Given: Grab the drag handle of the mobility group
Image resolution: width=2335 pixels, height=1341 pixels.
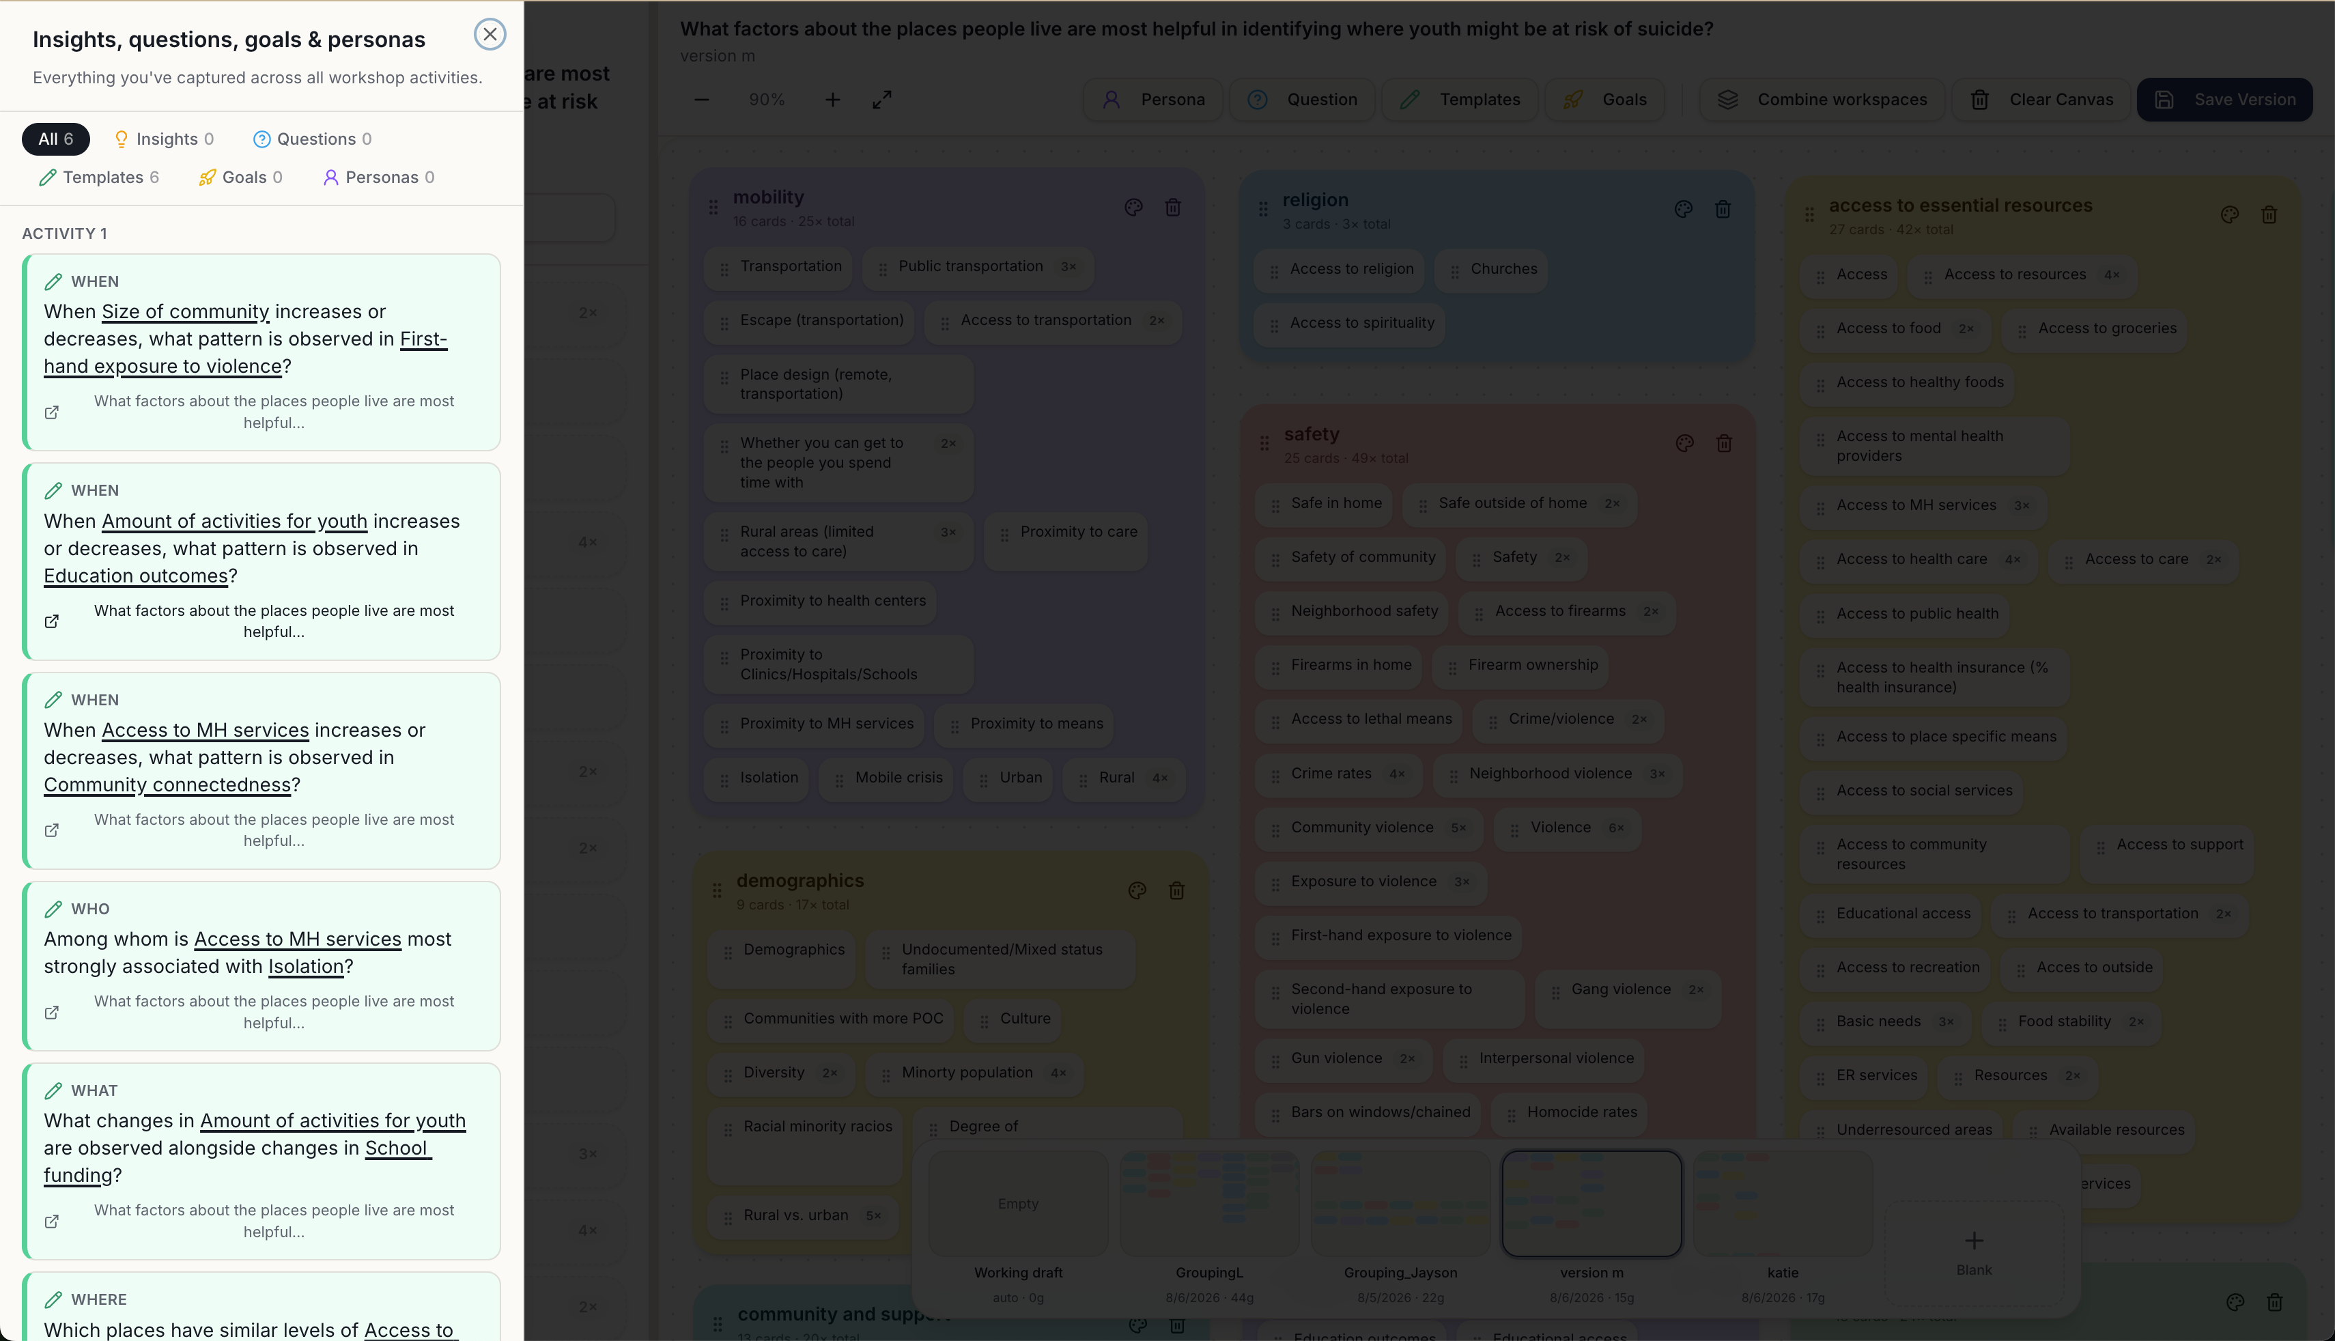Looking at the screenshot, I should coord(713,208).
